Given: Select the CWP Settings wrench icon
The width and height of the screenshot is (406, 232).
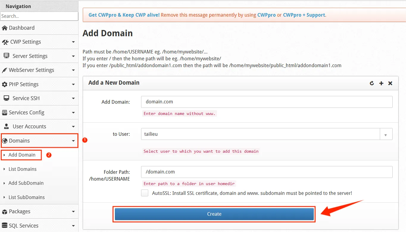Looking at the screenshot, I should coord(6,42).
